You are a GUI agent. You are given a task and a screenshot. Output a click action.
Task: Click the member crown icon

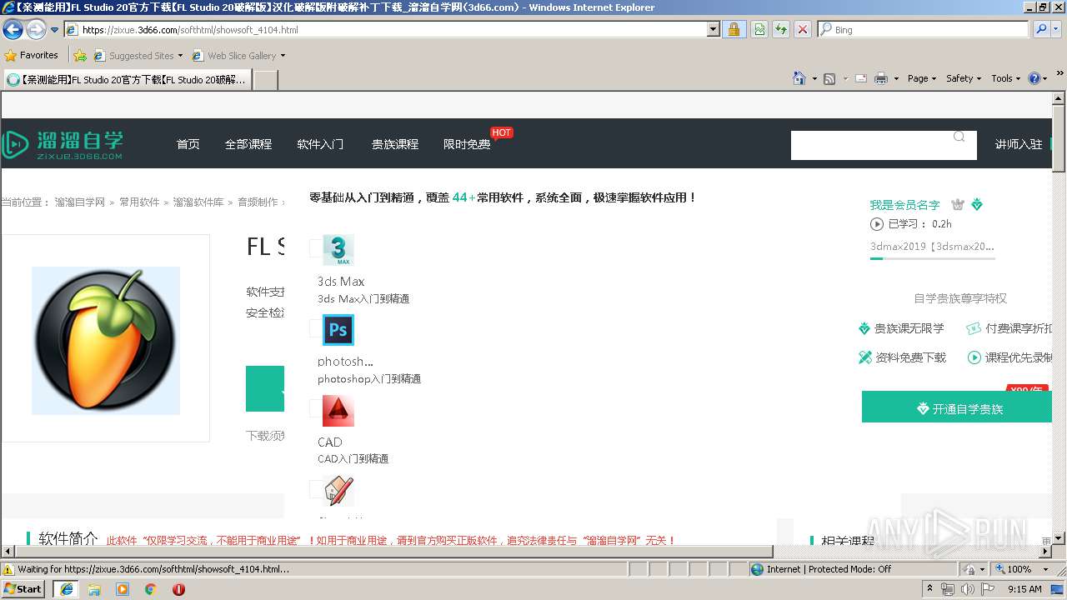click(x=958, y=204)
